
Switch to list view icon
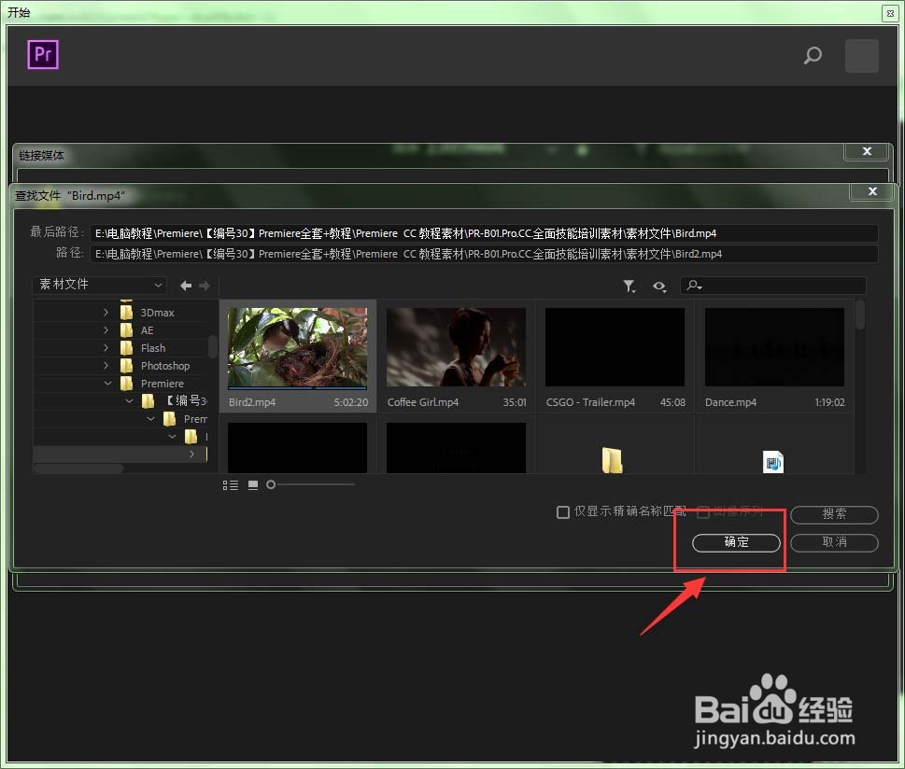(x=231, y=485)
